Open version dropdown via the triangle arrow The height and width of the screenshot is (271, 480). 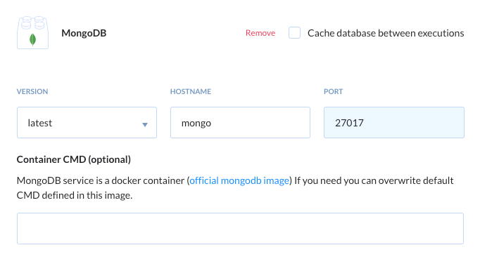tap(145, 124)
